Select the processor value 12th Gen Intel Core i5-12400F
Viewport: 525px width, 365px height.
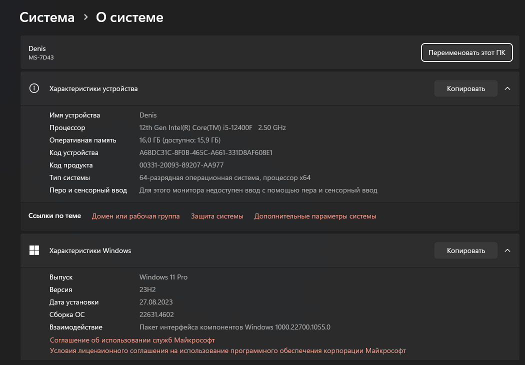212,127
